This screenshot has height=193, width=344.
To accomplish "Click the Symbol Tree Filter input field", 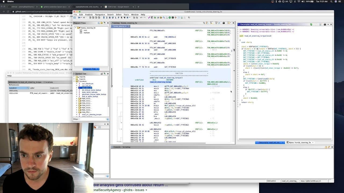I will [92, 119].
